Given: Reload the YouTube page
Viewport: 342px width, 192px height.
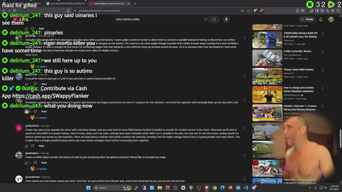Looking at the screenshot, I should pos(14,11).
